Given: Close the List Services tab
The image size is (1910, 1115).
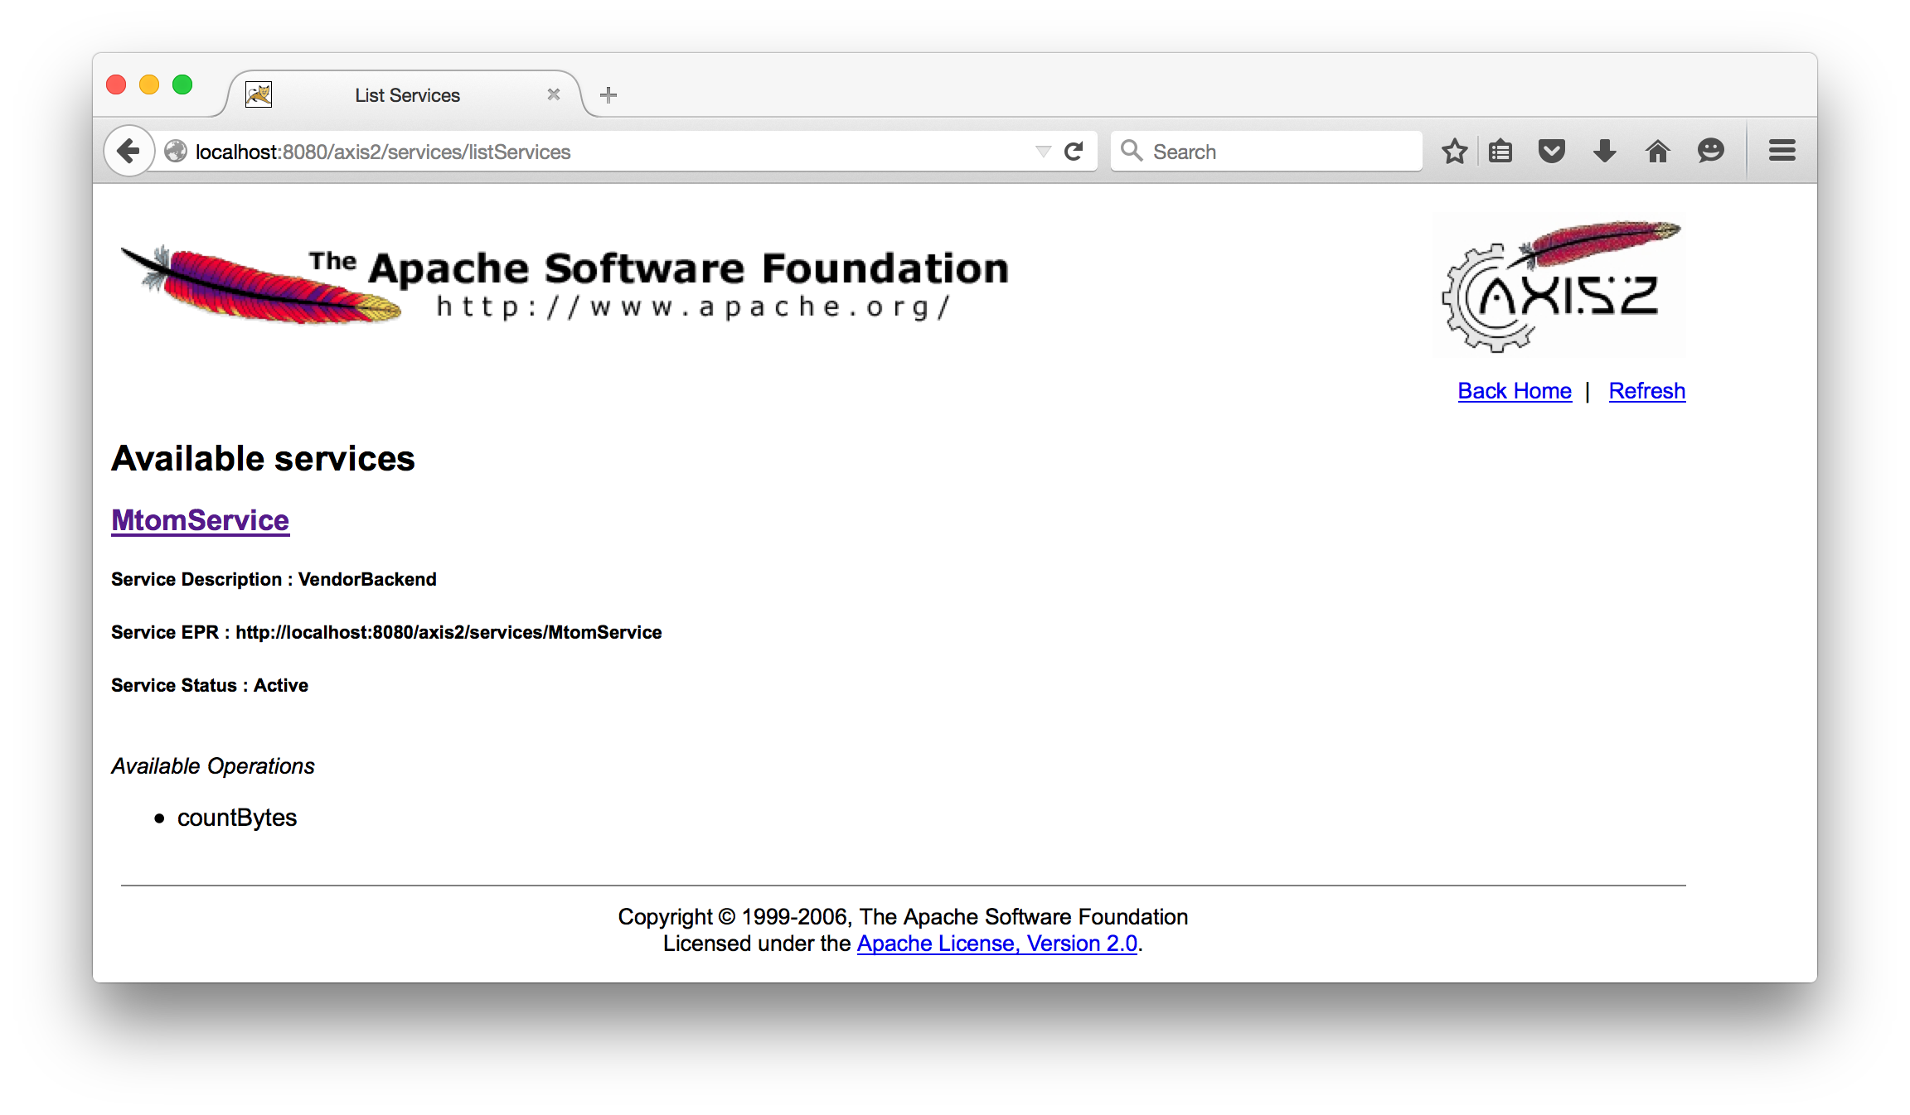Looking at the screenshot, I should (x=554, y=95).
